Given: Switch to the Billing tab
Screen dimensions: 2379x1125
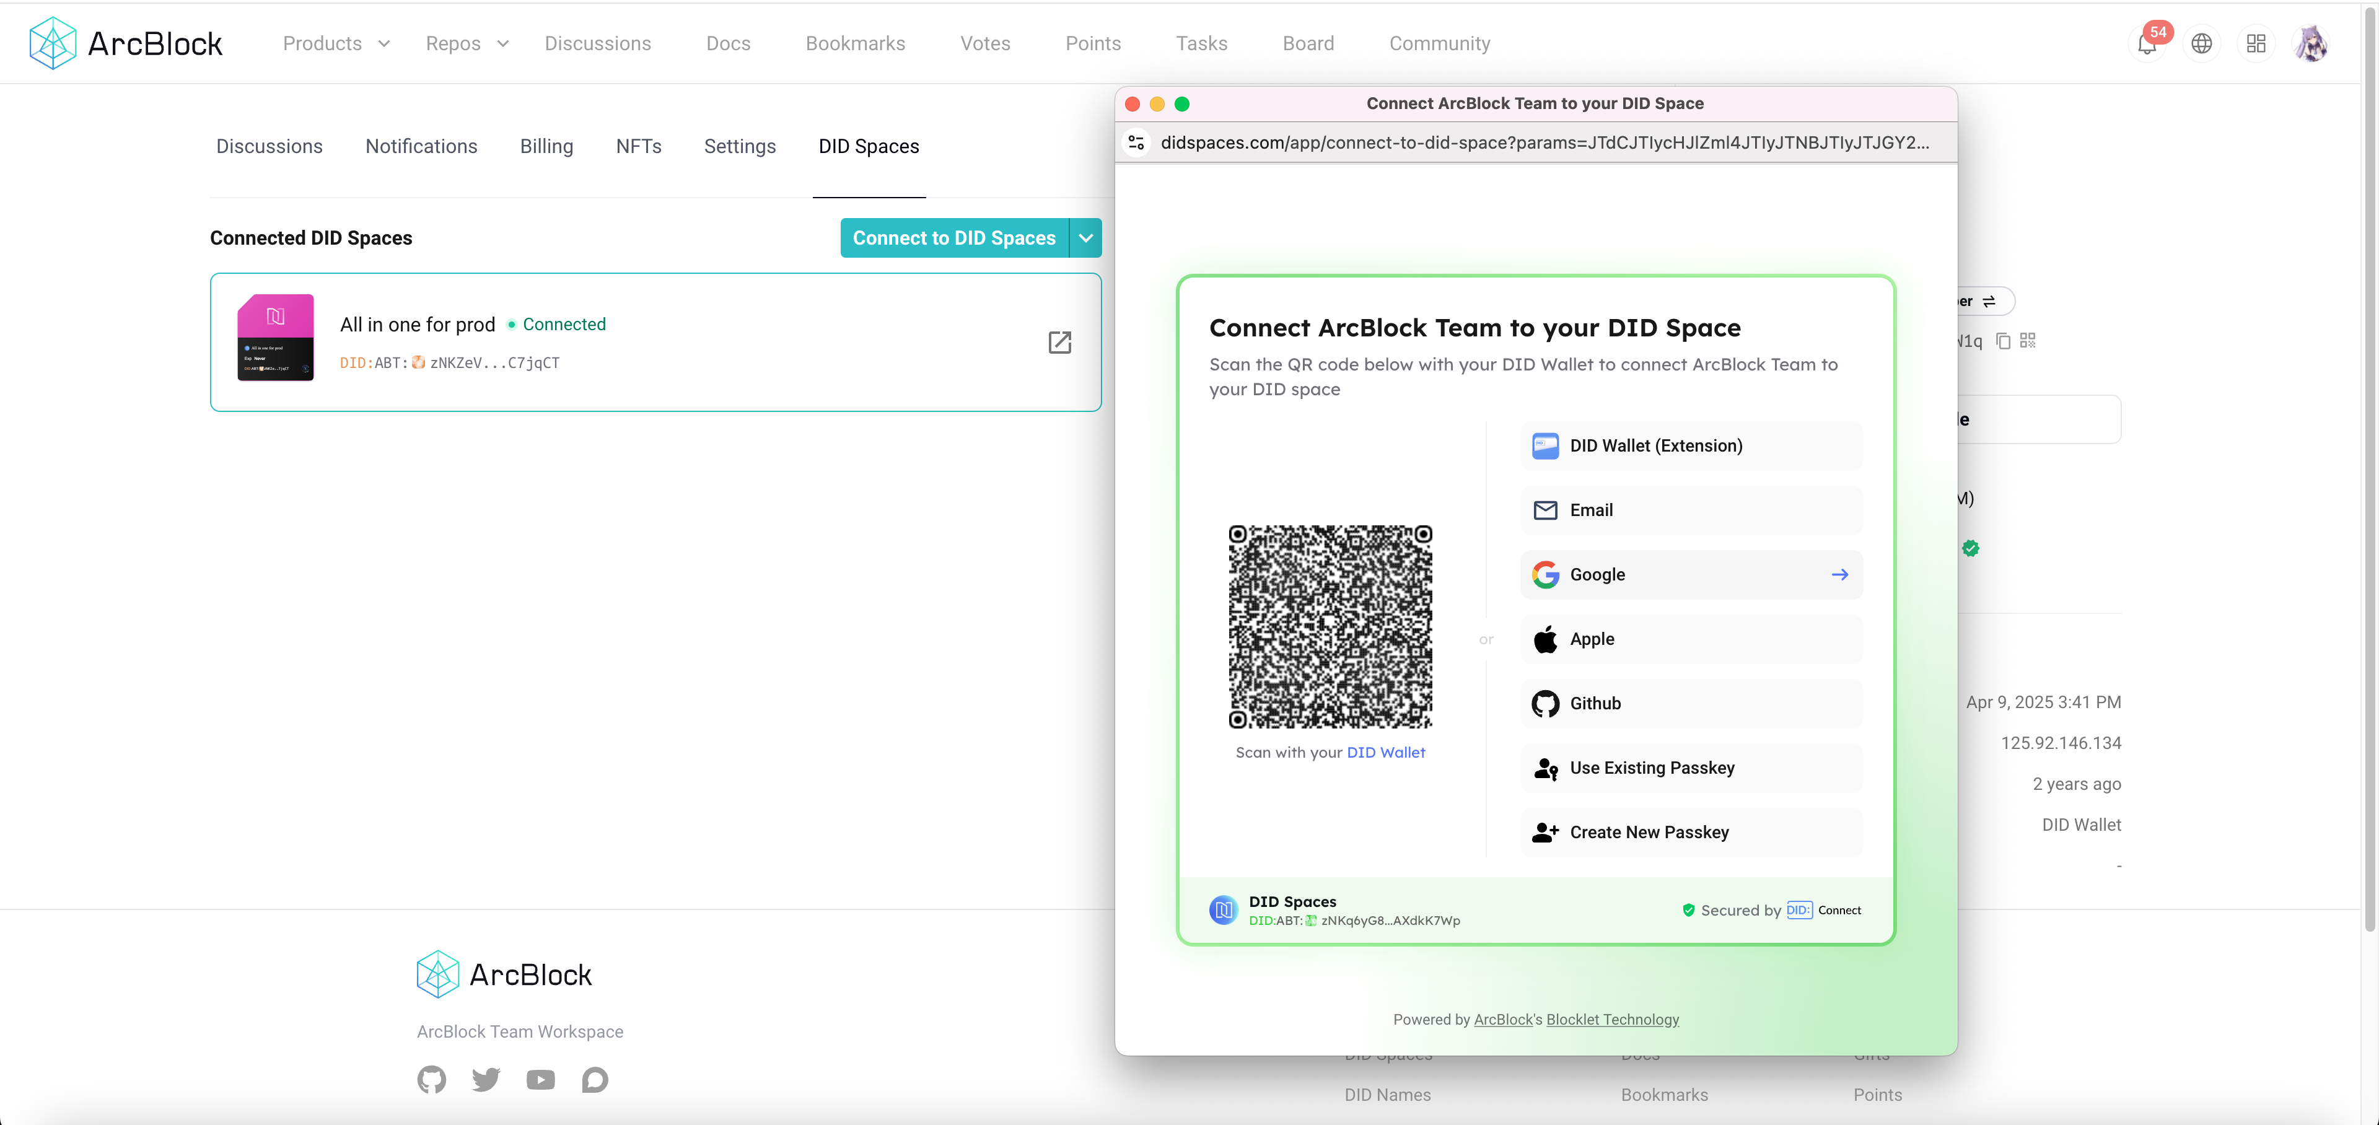Looking at the screenshot, I should (546, 146).
